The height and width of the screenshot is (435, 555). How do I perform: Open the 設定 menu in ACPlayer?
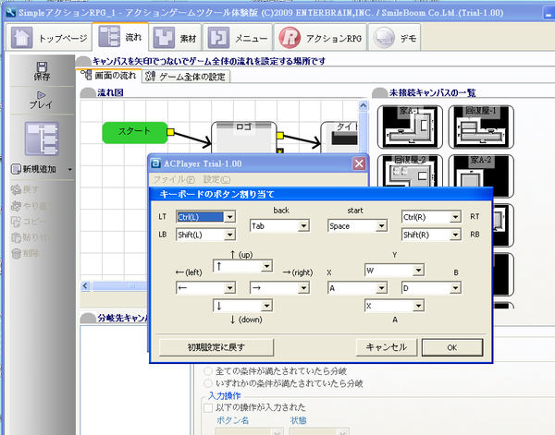(x=216, y=179)
